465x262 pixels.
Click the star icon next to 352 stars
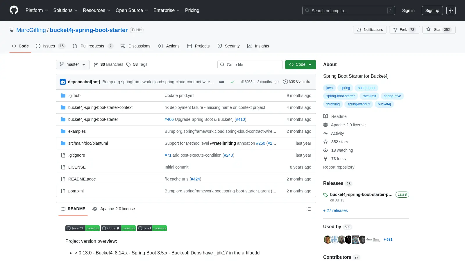[325, 142]
